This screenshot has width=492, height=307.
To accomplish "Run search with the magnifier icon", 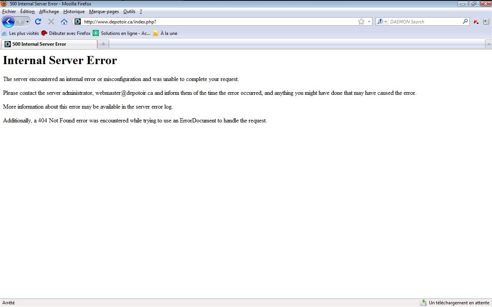I will pyautogui.click(x=465, y=21).
